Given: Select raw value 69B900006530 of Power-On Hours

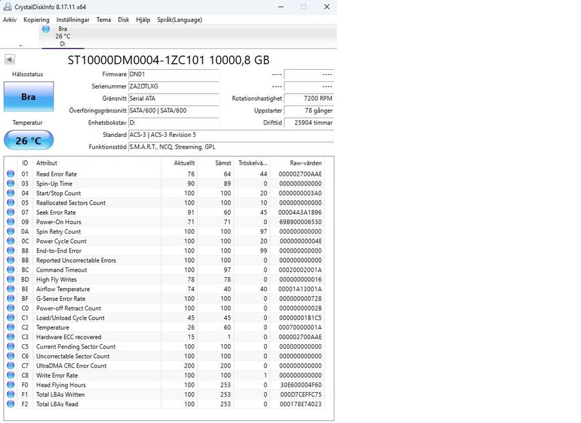Looking at the screenshot, I should pos(300,222).
